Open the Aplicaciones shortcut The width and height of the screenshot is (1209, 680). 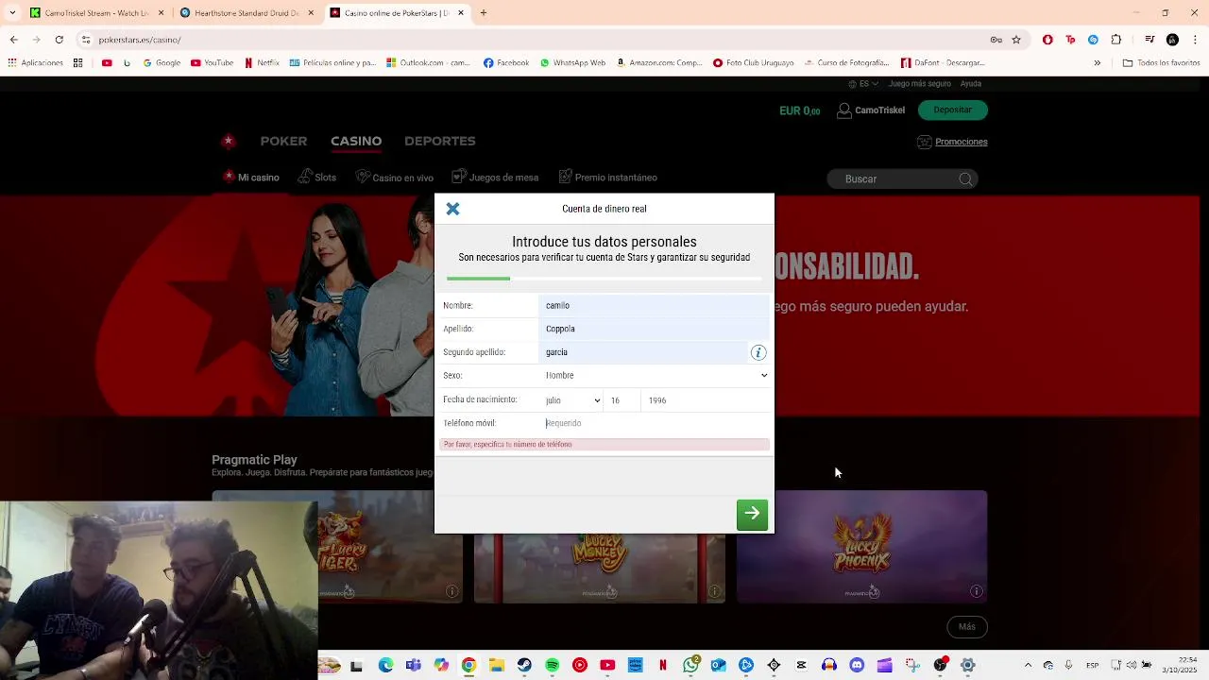(x=35, y=63)
